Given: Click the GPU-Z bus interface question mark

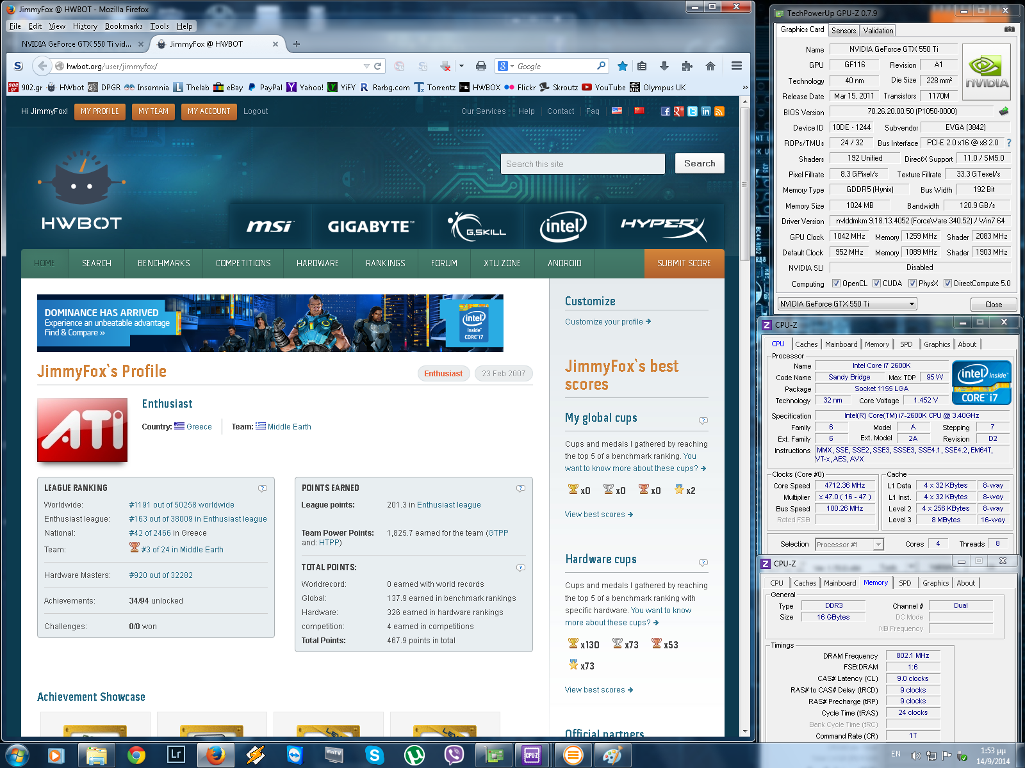Looking at the screenshot, I should (x=1009, y=143).
